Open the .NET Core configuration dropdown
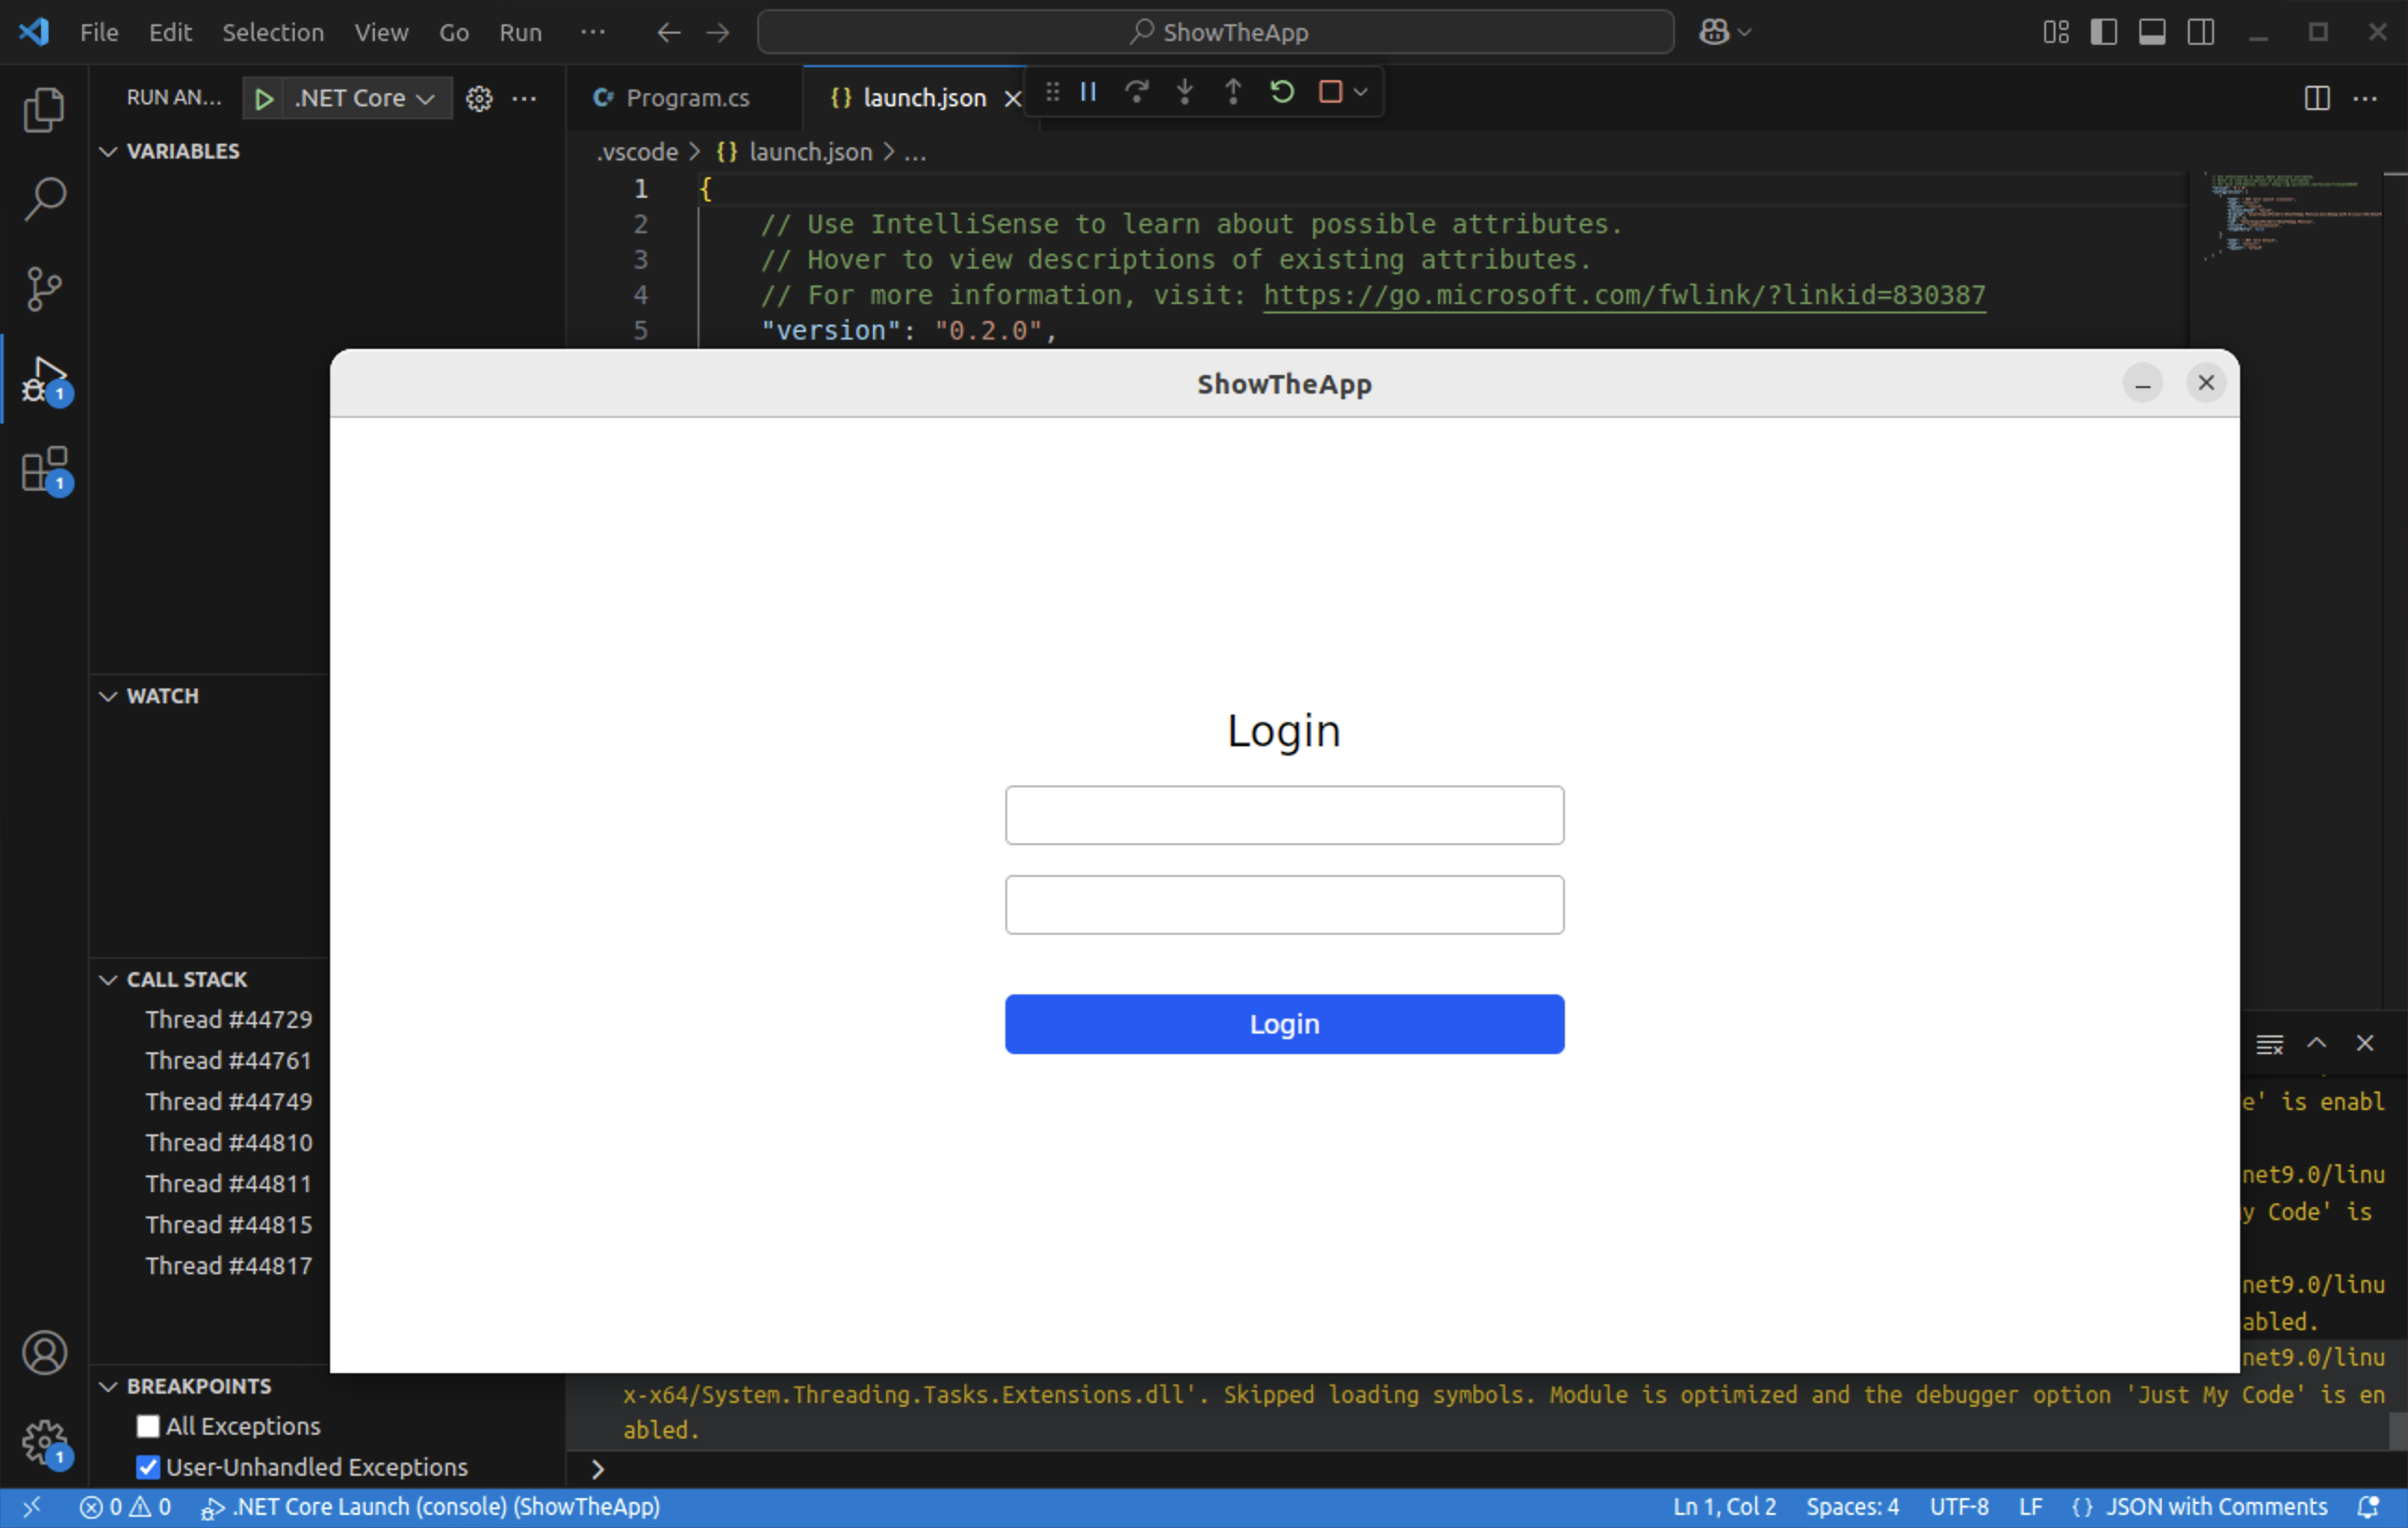Image resolution: width=2408 pixels, height=1528 pixels. click(x=365, y=98)
